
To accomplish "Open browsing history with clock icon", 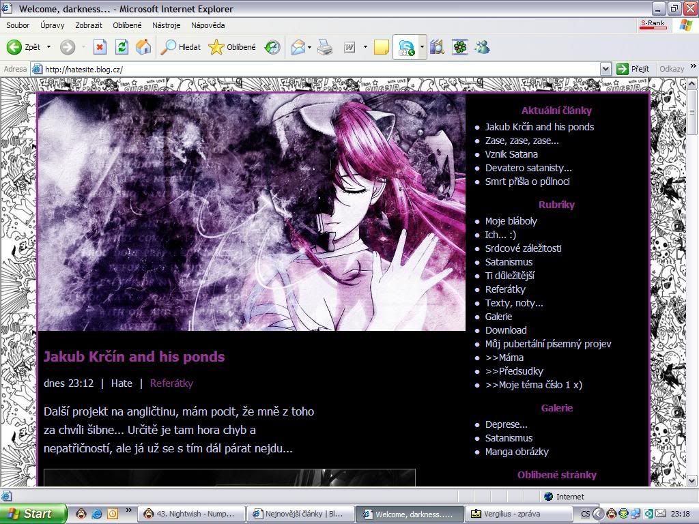I will [x=272, y=47].
